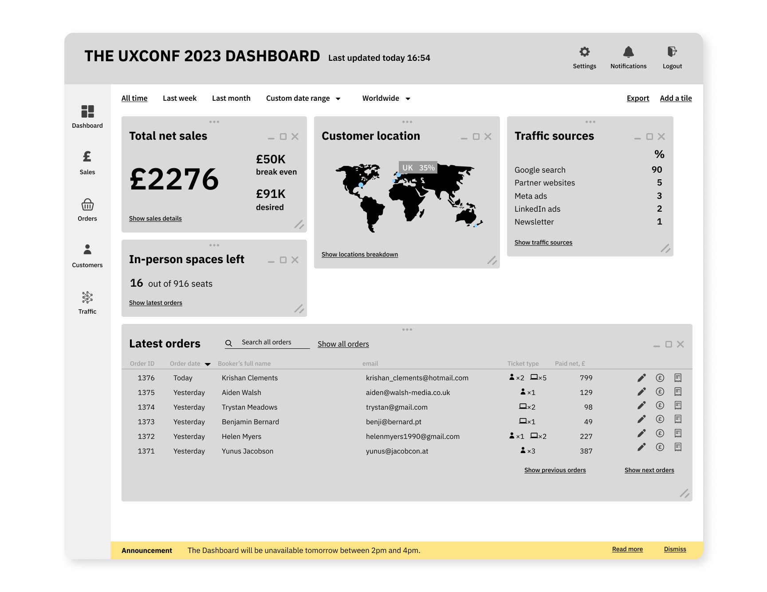Dismiss the announcement banner

pos(675,549)
